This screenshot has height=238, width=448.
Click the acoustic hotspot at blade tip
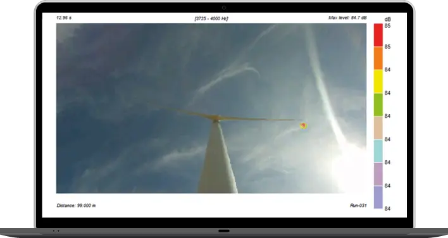coord(304,125)
